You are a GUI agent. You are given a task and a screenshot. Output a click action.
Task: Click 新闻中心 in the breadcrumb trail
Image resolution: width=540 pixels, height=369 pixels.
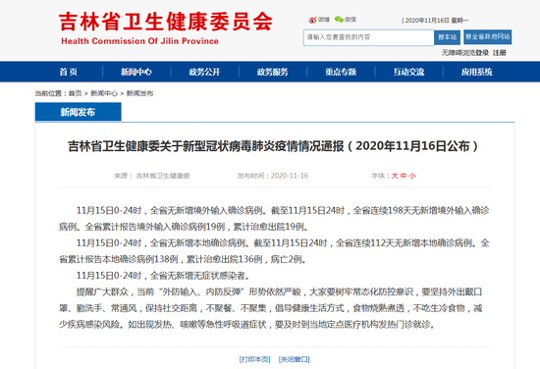coord(104,93)
